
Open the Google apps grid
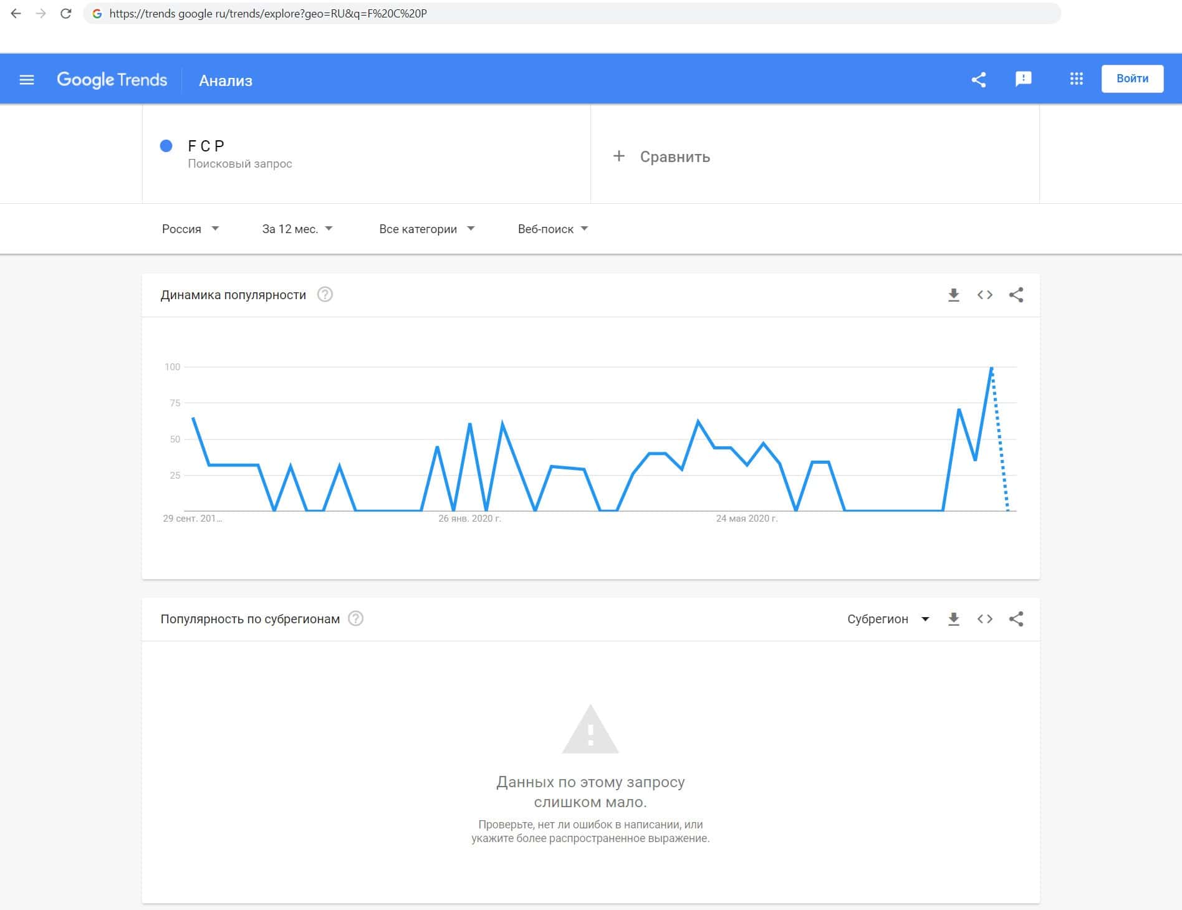point(1077,79)
